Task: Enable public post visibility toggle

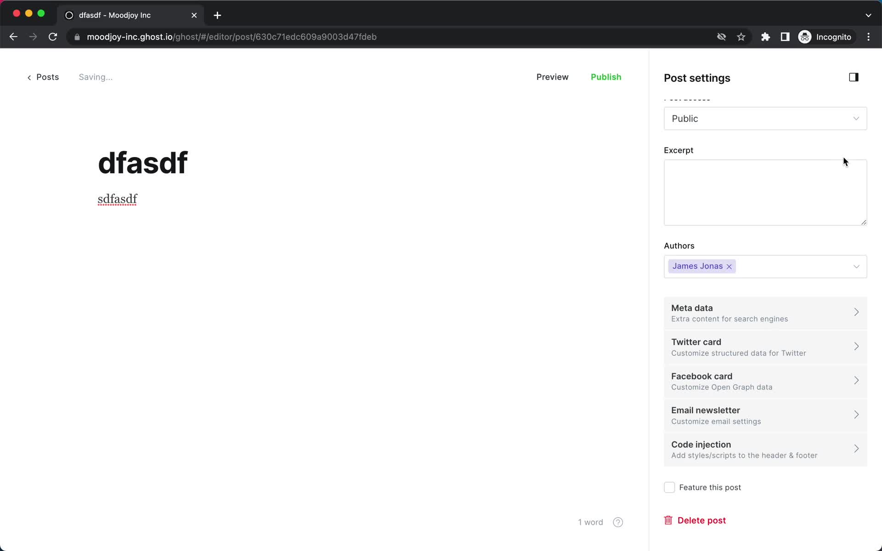Action: coord(764,119)
